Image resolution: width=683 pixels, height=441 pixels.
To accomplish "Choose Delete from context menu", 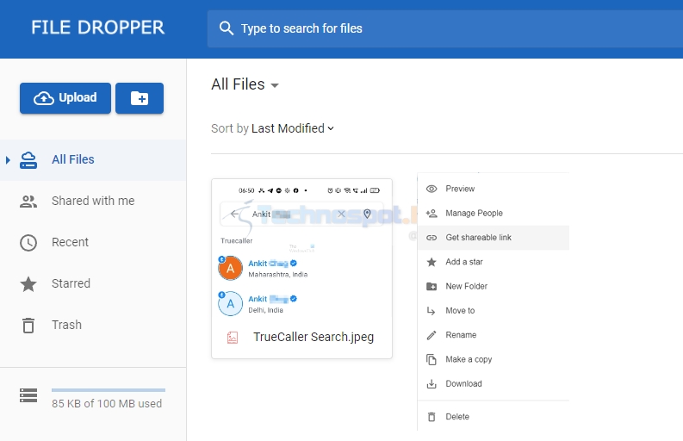I will 493,417.
